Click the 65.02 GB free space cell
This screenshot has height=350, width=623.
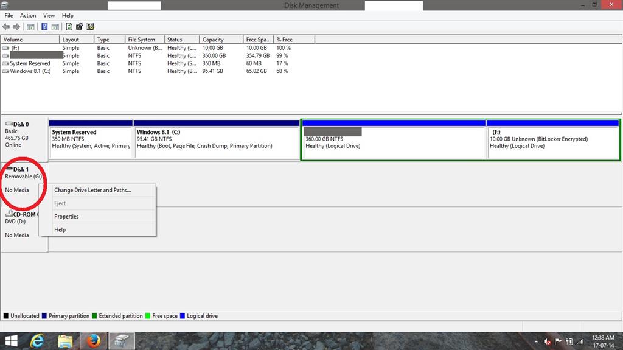tap(257, 71)
